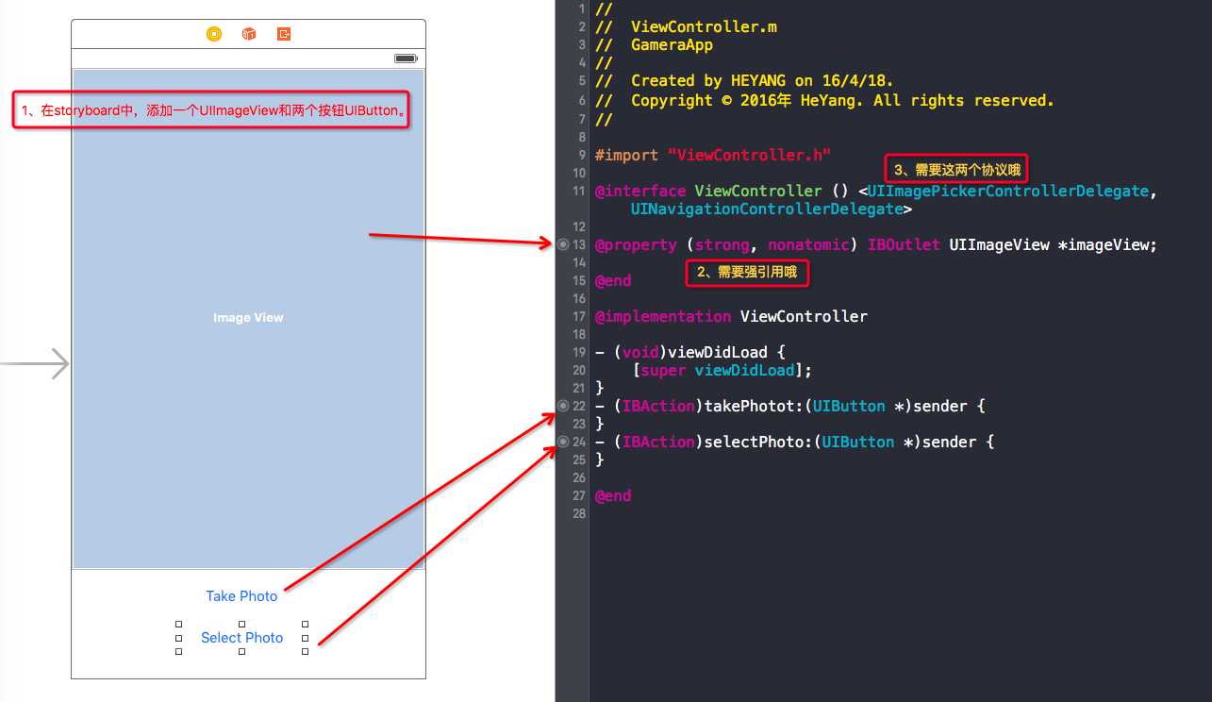This screenshot has height=702, width=1212.
Task: Select the Take Photo button on the canvas
Action: click(x=241, y=596)
